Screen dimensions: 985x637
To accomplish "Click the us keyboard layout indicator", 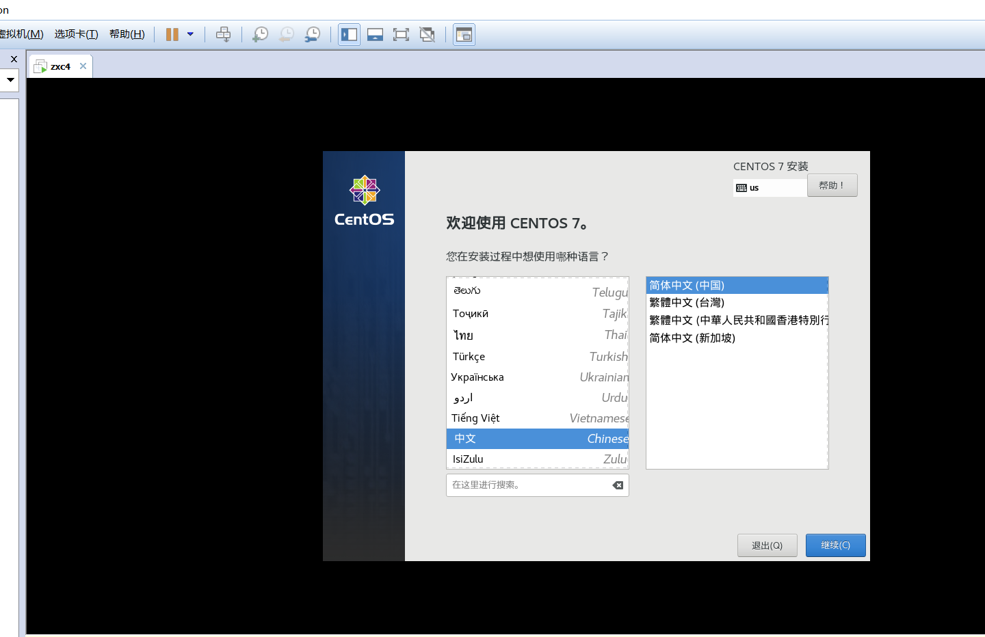I will [x=770, y=188].
